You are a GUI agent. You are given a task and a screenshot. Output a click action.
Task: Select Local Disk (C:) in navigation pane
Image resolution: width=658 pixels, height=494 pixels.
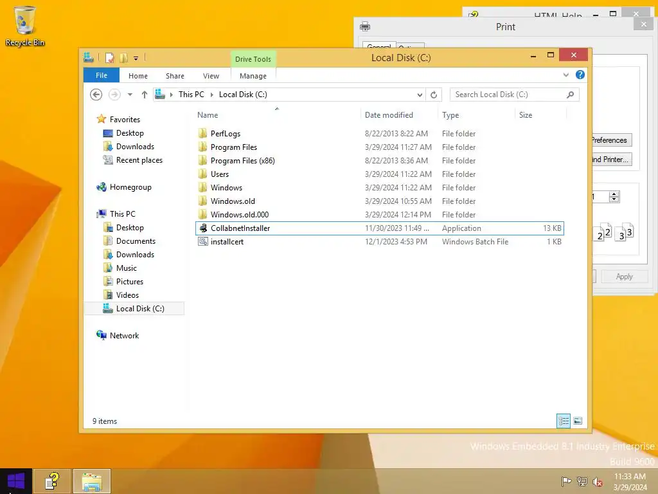(134, 308)
